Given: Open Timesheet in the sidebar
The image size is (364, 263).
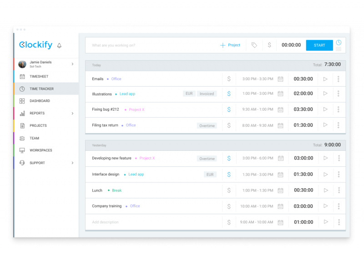Looking at the screenshot, I should [x=46, y=77].
